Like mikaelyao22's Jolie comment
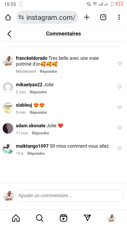This screenshot has height=226, width=127. tap(120, 87)
